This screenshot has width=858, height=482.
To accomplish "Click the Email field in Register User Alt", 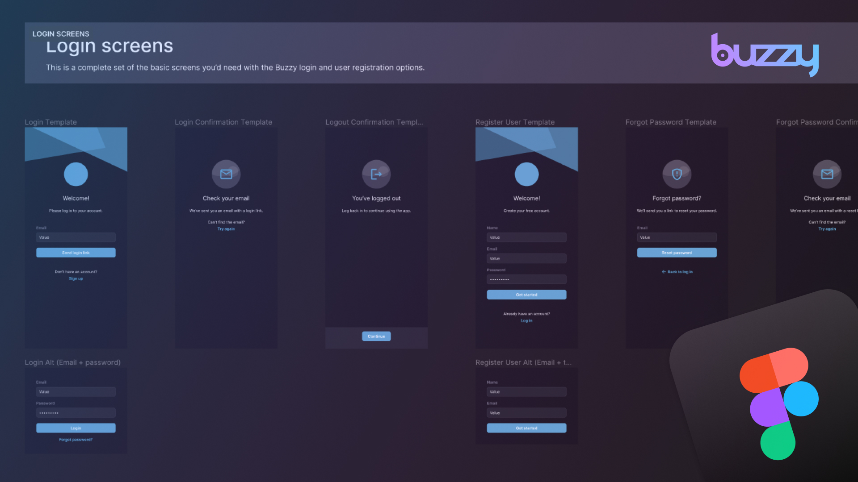I will 526,413.
